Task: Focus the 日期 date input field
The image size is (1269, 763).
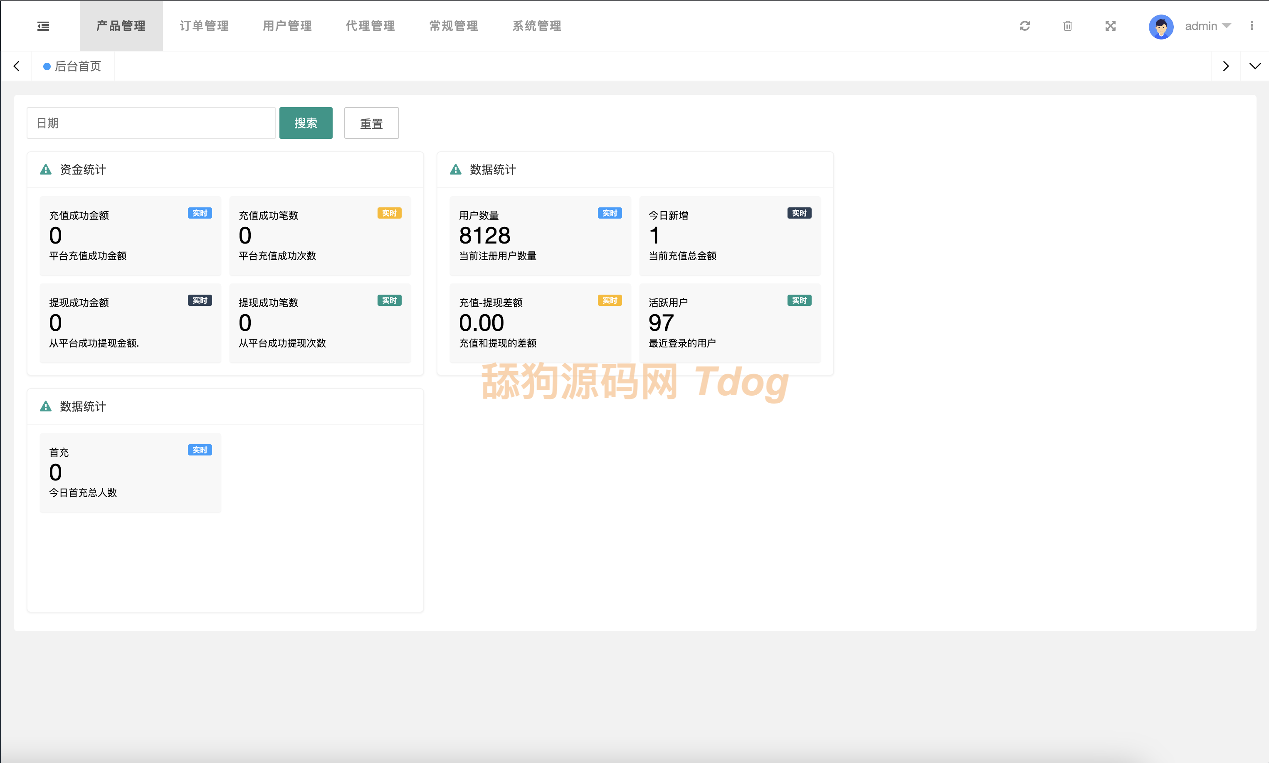Action: (151, 123)
